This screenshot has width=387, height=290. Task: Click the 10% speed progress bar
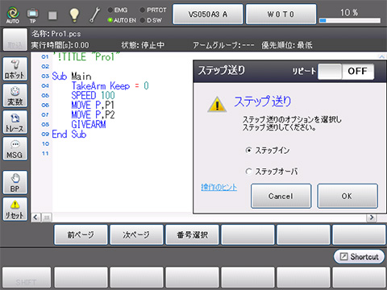click(350, 20)
